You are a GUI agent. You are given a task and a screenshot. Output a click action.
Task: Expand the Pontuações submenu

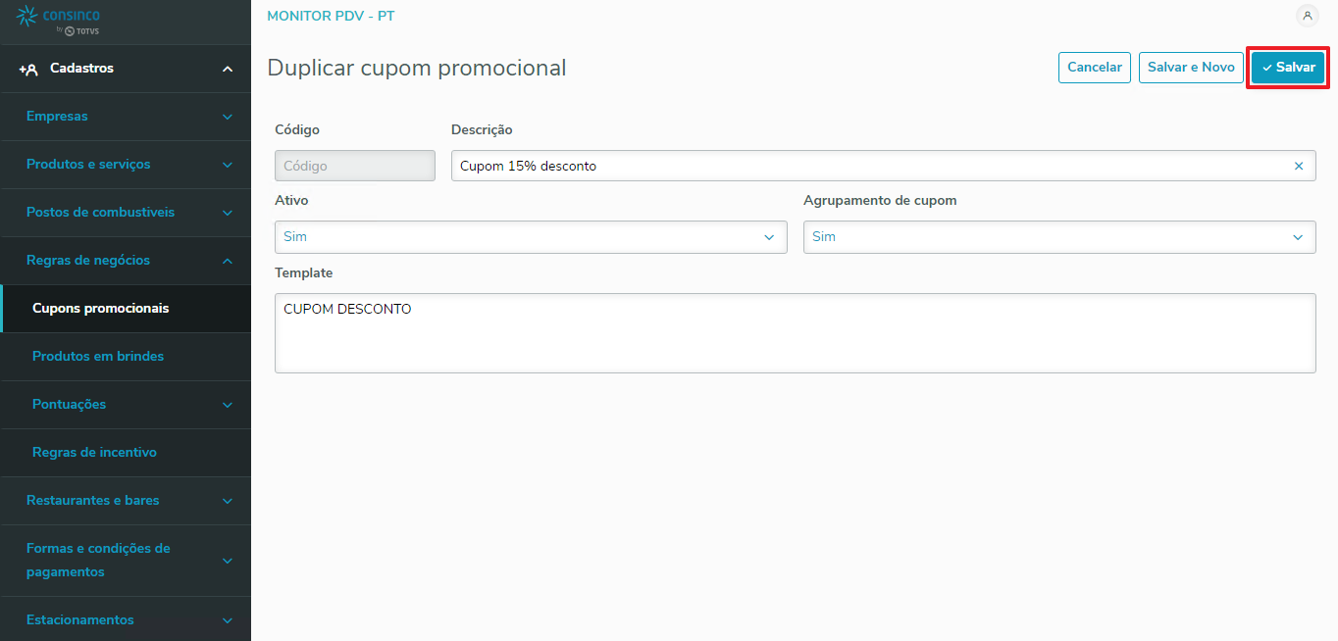228,405
